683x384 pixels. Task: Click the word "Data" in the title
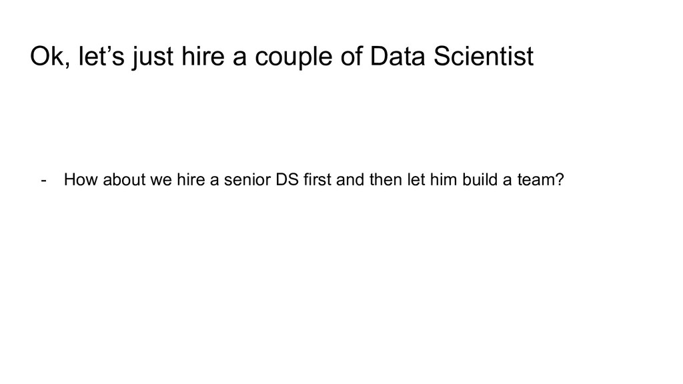398,56
